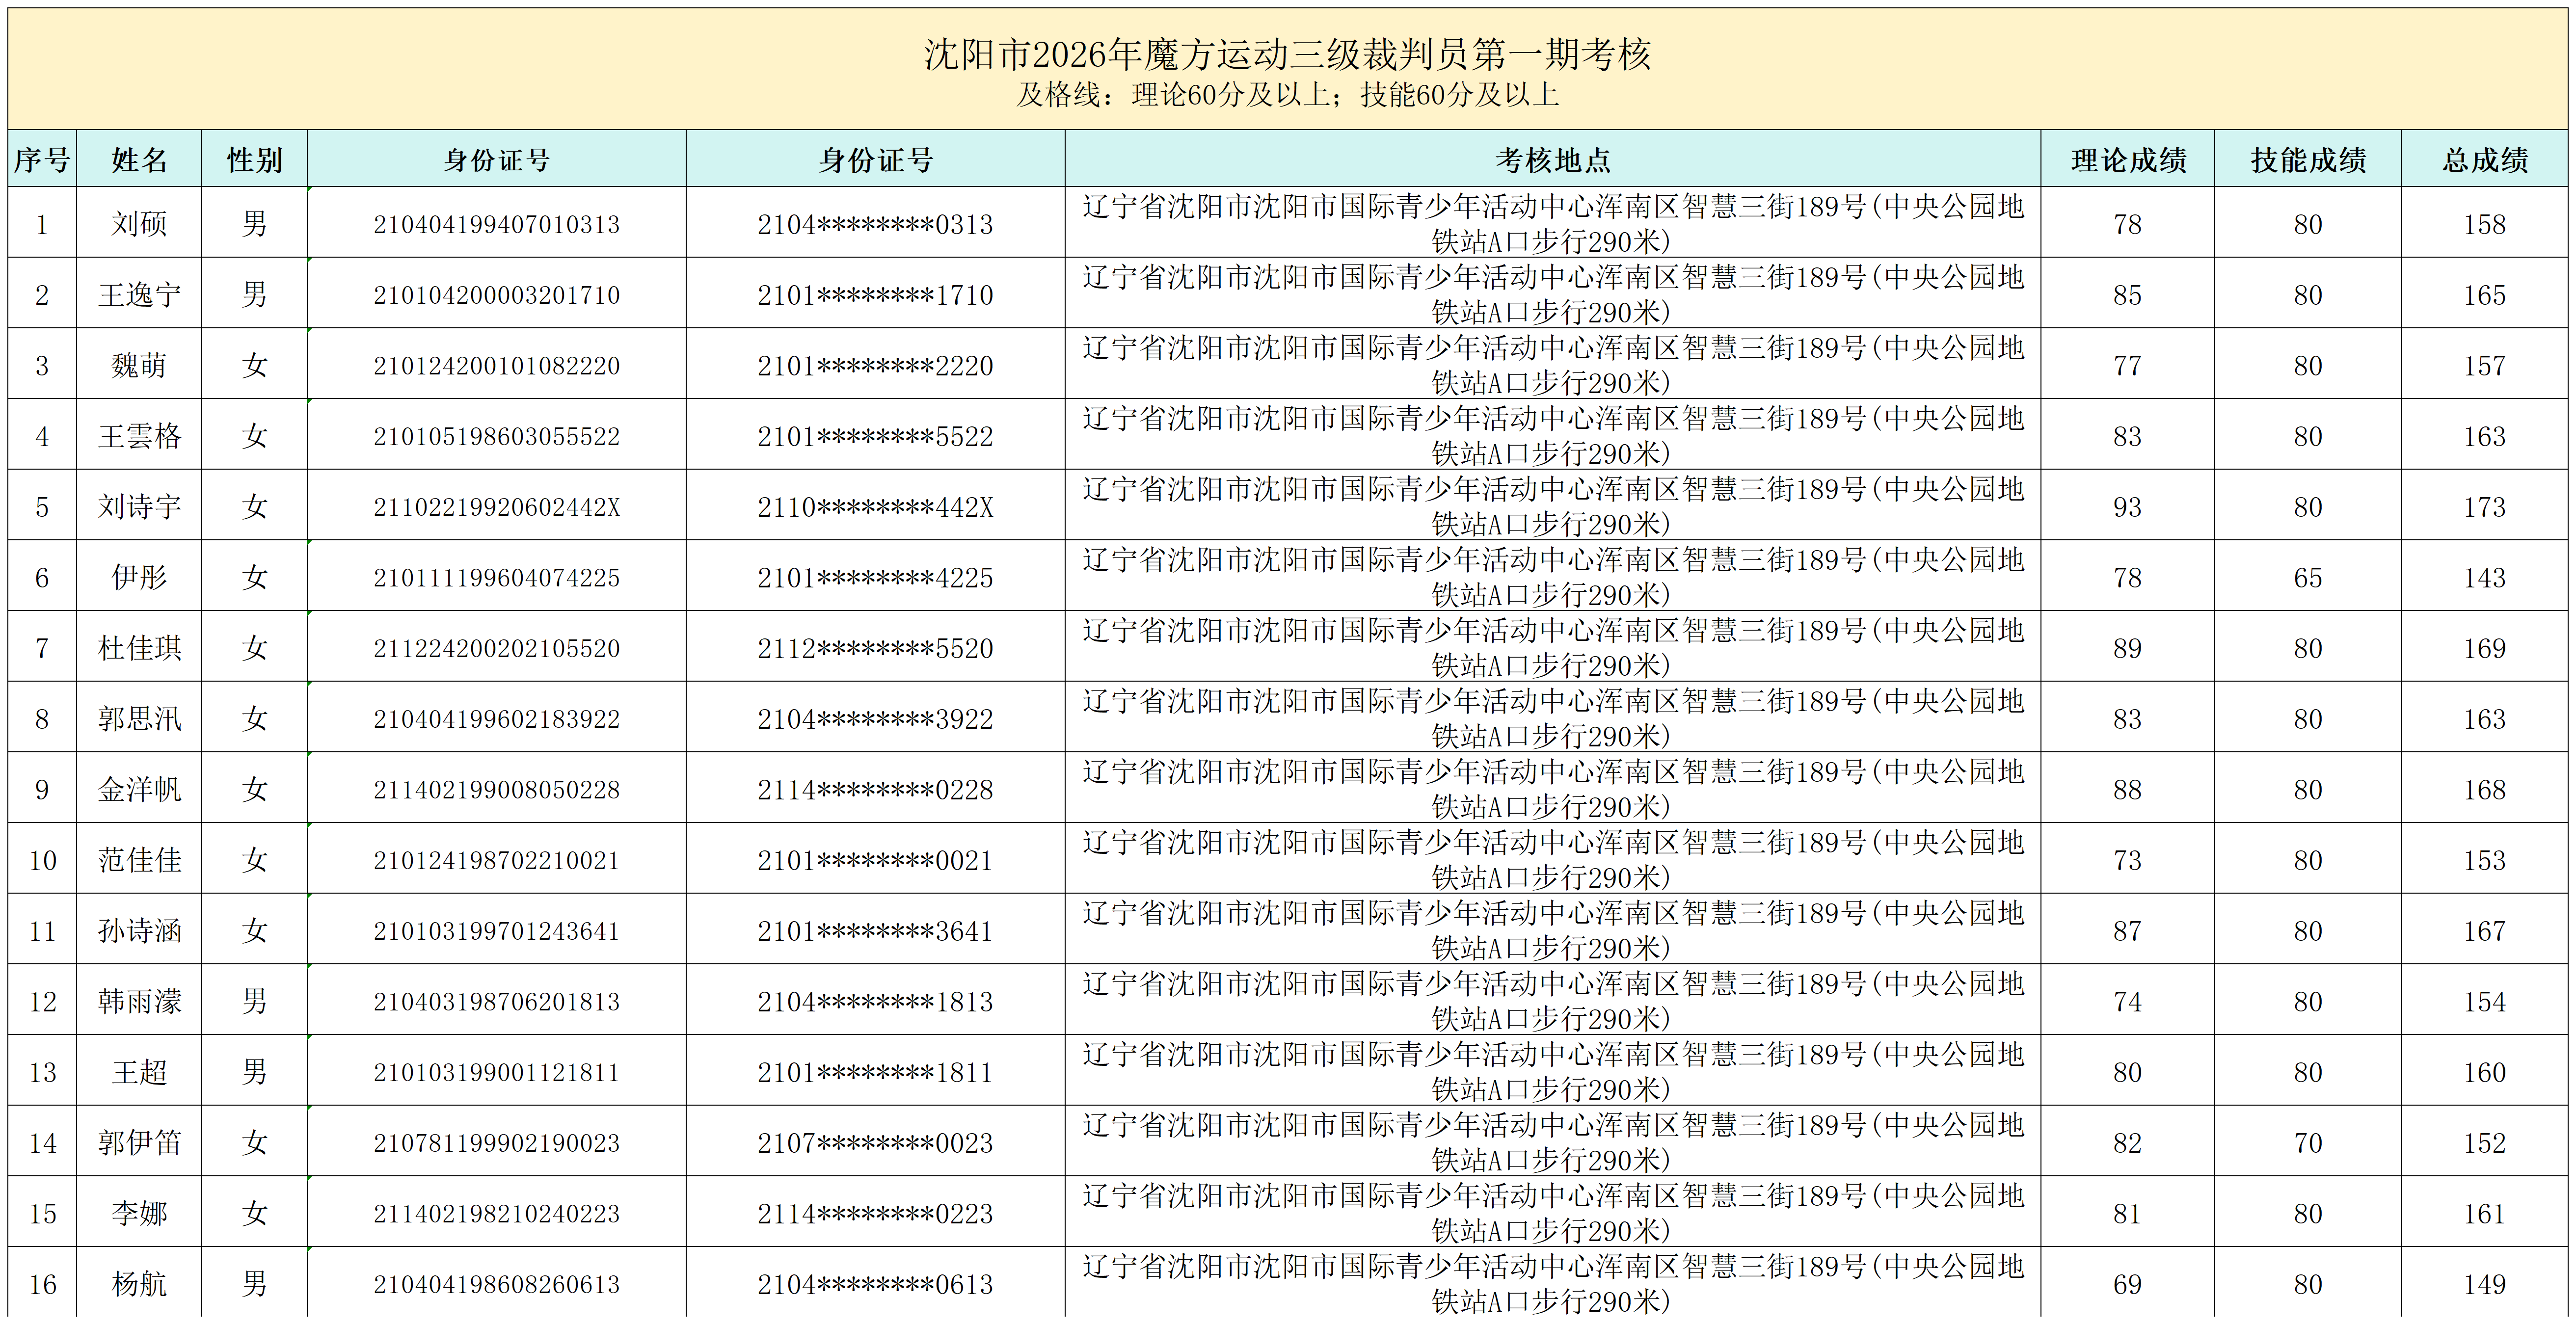The width and height of the screenshot is (2576, 1324).
Task: Click the 性别 column header
Action: 254,159
